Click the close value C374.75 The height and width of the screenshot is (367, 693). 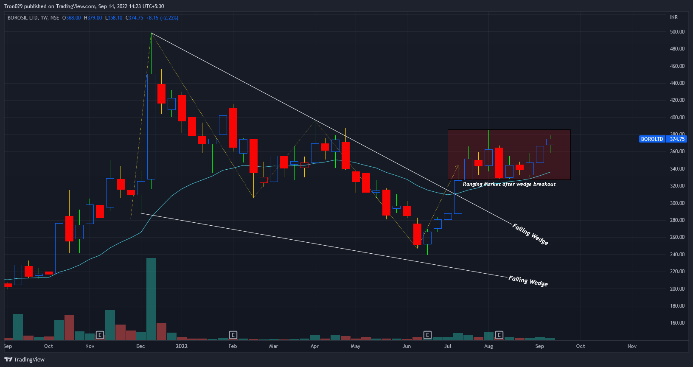(x=134, y=18)
